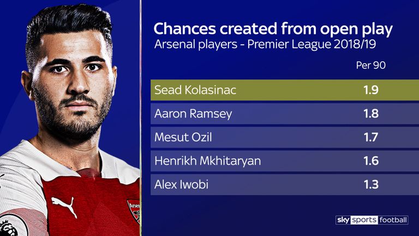Click the Henrikh Mkhitaryan name
Viewport: 419px width, 236px height.
click(208, 161)
